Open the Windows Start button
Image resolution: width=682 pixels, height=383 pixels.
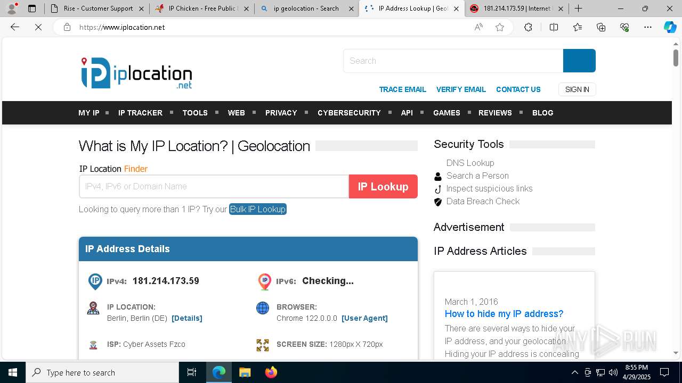pyautogui.click(x=13, y=372)
